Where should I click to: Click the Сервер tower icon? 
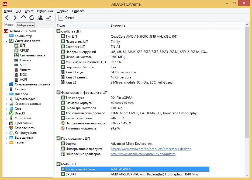point(11,89)
